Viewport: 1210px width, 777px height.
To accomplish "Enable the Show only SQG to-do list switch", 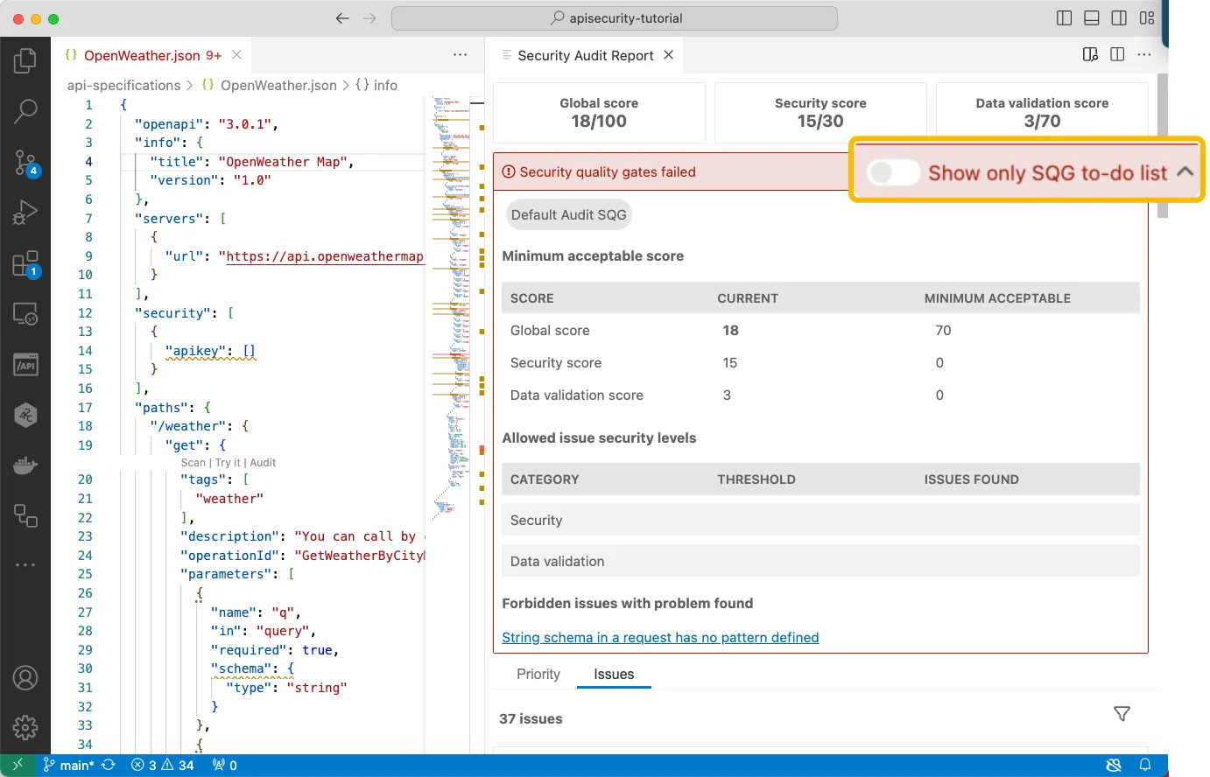I will [x=892, y=171].
